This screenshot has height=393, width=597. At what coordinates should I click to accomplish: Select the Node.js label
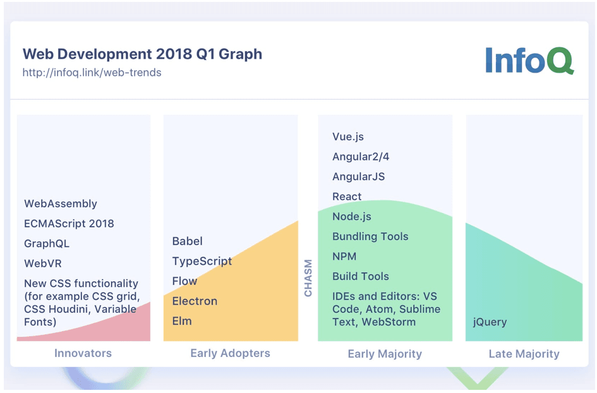(x=351, y=216)
